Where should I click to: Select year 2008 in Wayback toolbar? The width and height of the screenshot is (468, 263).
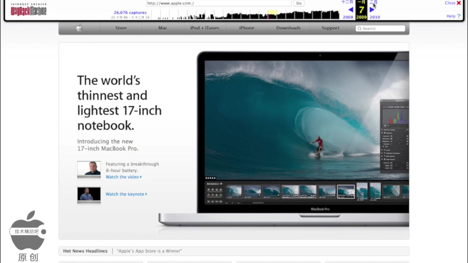point(348,17)
